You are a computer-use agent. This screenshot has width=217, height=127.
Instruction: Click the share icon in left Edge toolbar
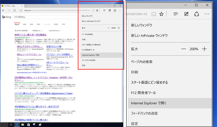[x=115, y=10]
